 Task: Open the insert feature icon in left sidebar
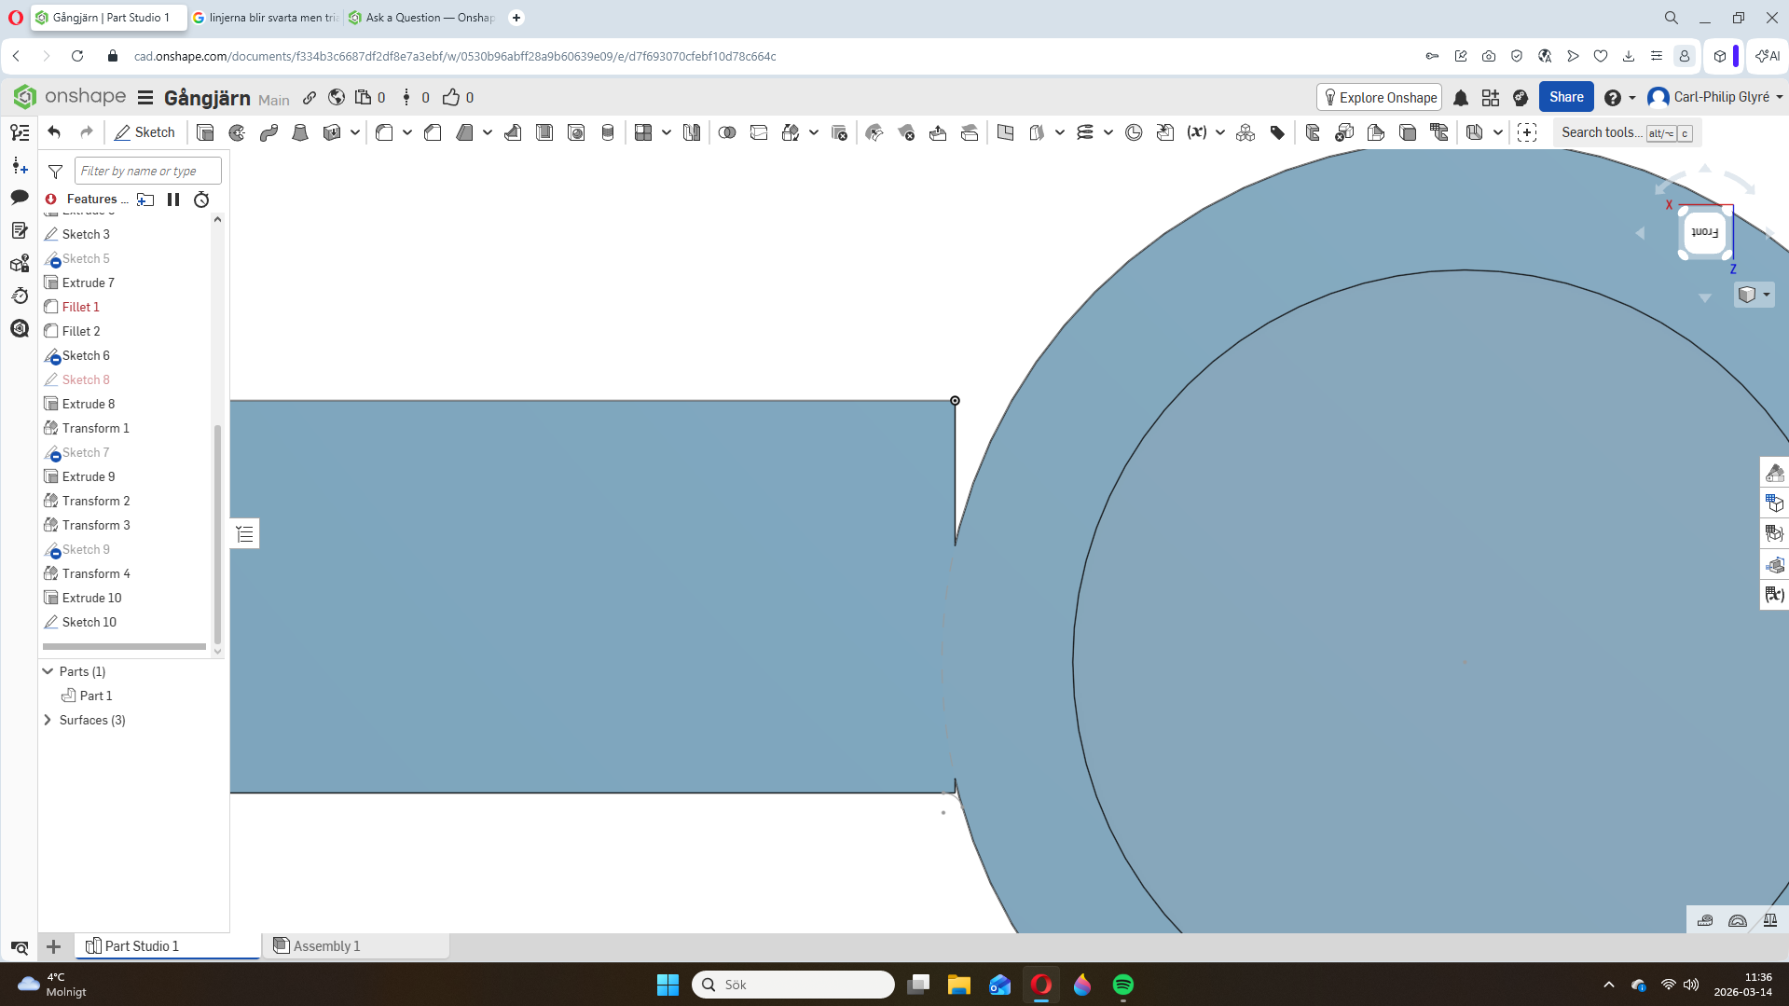[20, 166]
